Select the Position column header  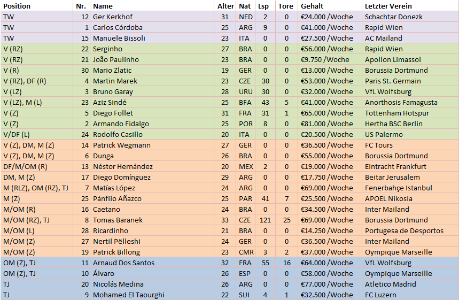[36, 6]
